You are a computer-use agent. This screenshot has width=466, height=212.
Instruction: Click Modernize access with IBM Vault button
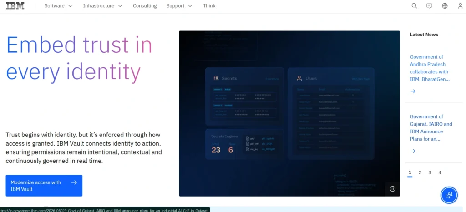point(44,186)
